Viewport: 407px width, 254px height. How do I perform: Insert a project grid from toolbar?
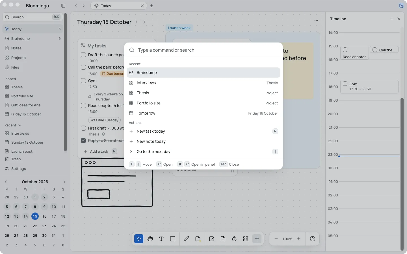click(x=246, y=239)
